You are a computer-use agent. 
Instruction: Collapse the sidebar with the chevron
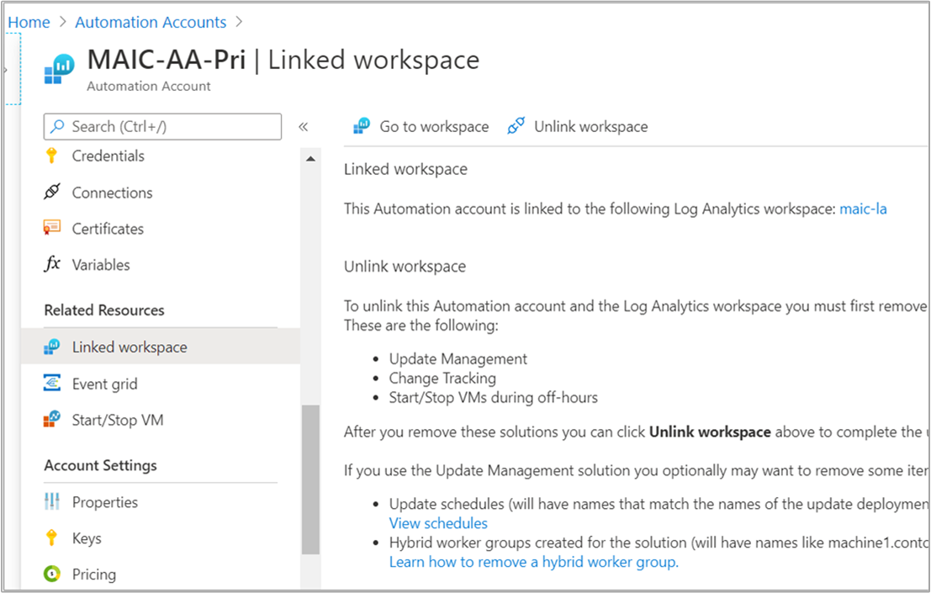coord(304,126)
